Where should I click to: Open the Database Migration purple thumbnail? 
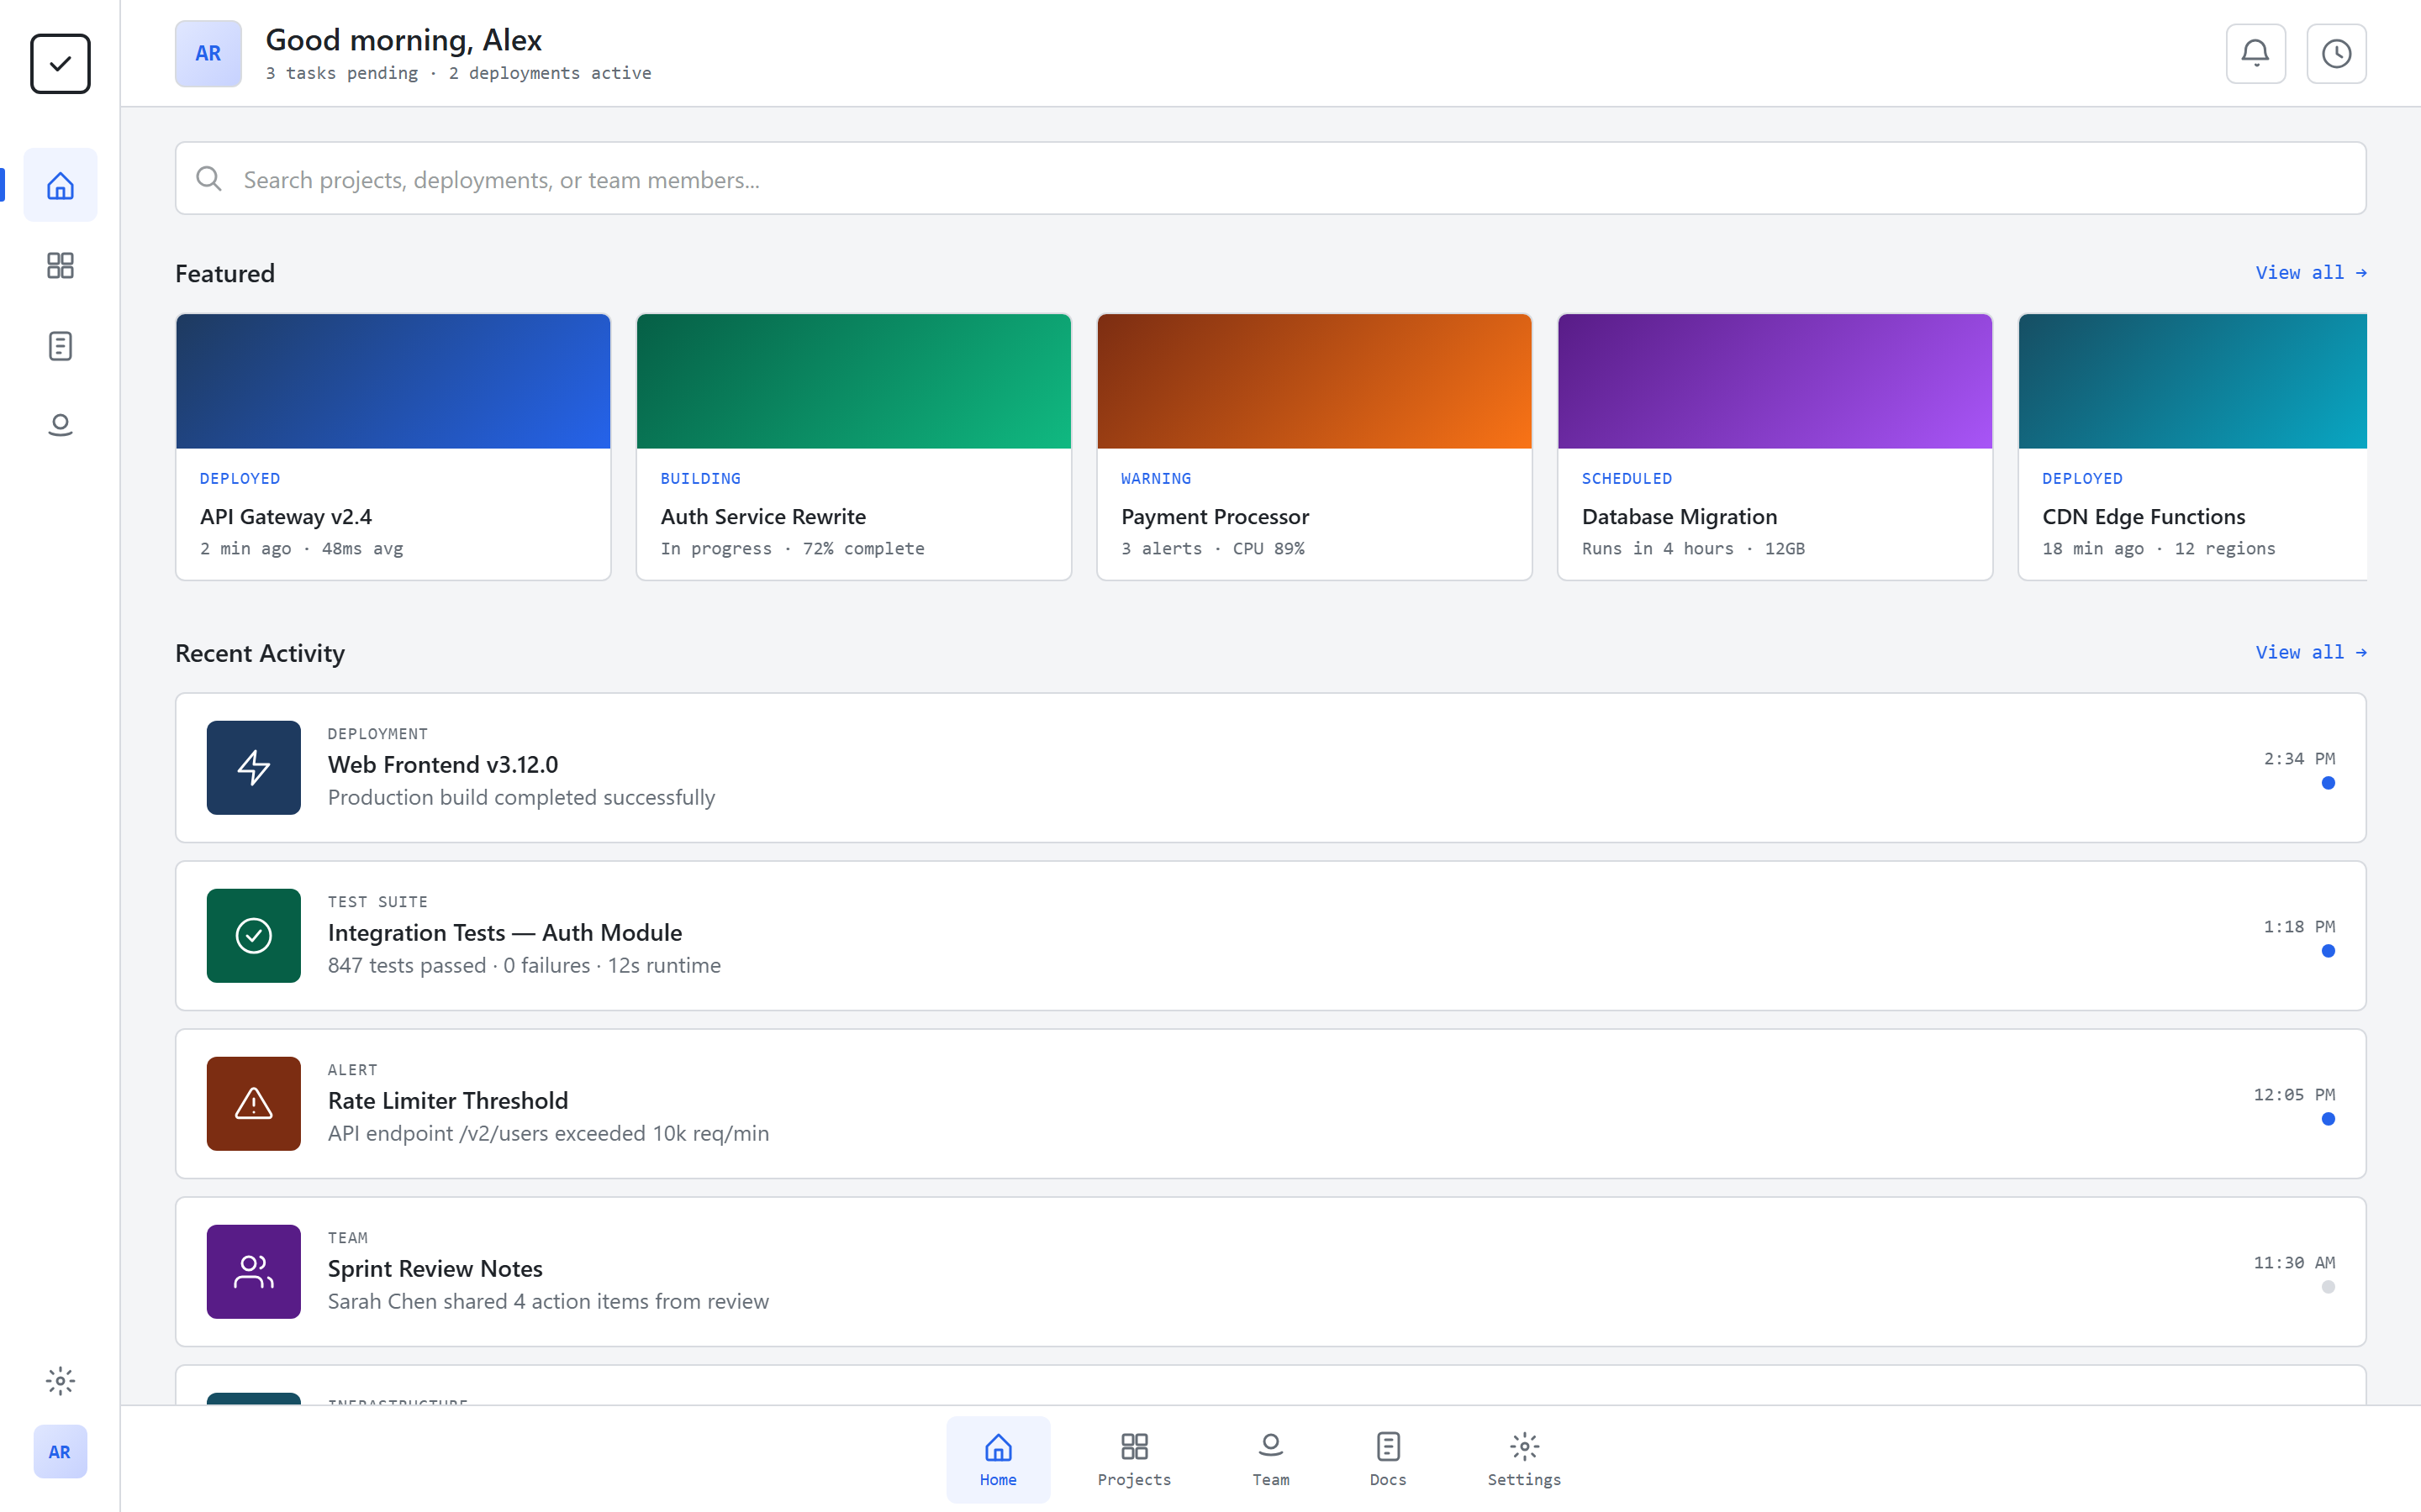point(1775,381)
